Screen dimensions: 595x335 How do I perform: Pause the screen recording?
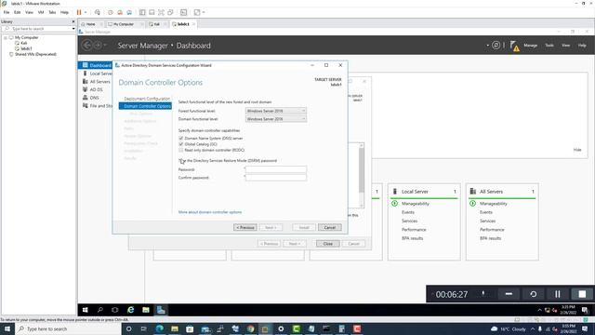click(x=558, y=294)
